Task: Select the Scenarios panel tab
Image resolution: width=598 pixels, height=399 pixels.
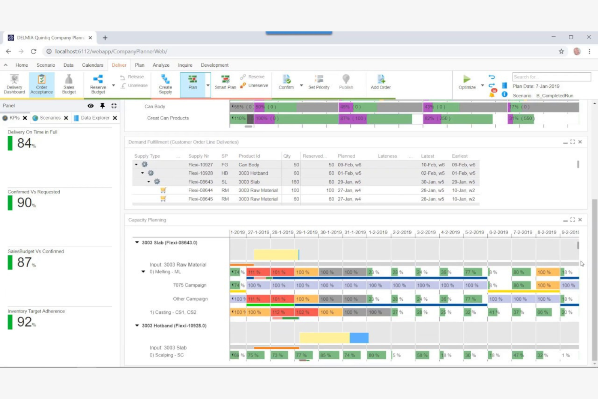Action: [50, 118]
